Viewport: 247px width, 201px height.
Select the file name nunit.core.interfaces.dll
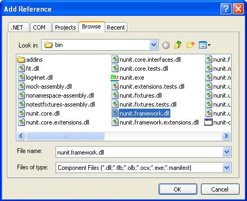point(150,60)
